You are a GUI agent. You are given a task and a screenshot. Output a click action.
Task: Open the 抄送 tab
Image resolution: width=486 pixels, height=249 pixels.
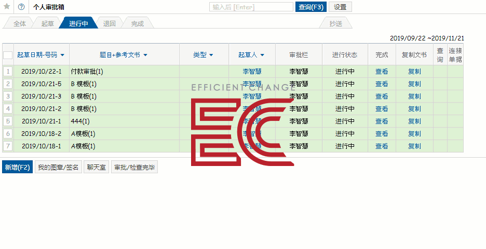(x=335, y=23)
